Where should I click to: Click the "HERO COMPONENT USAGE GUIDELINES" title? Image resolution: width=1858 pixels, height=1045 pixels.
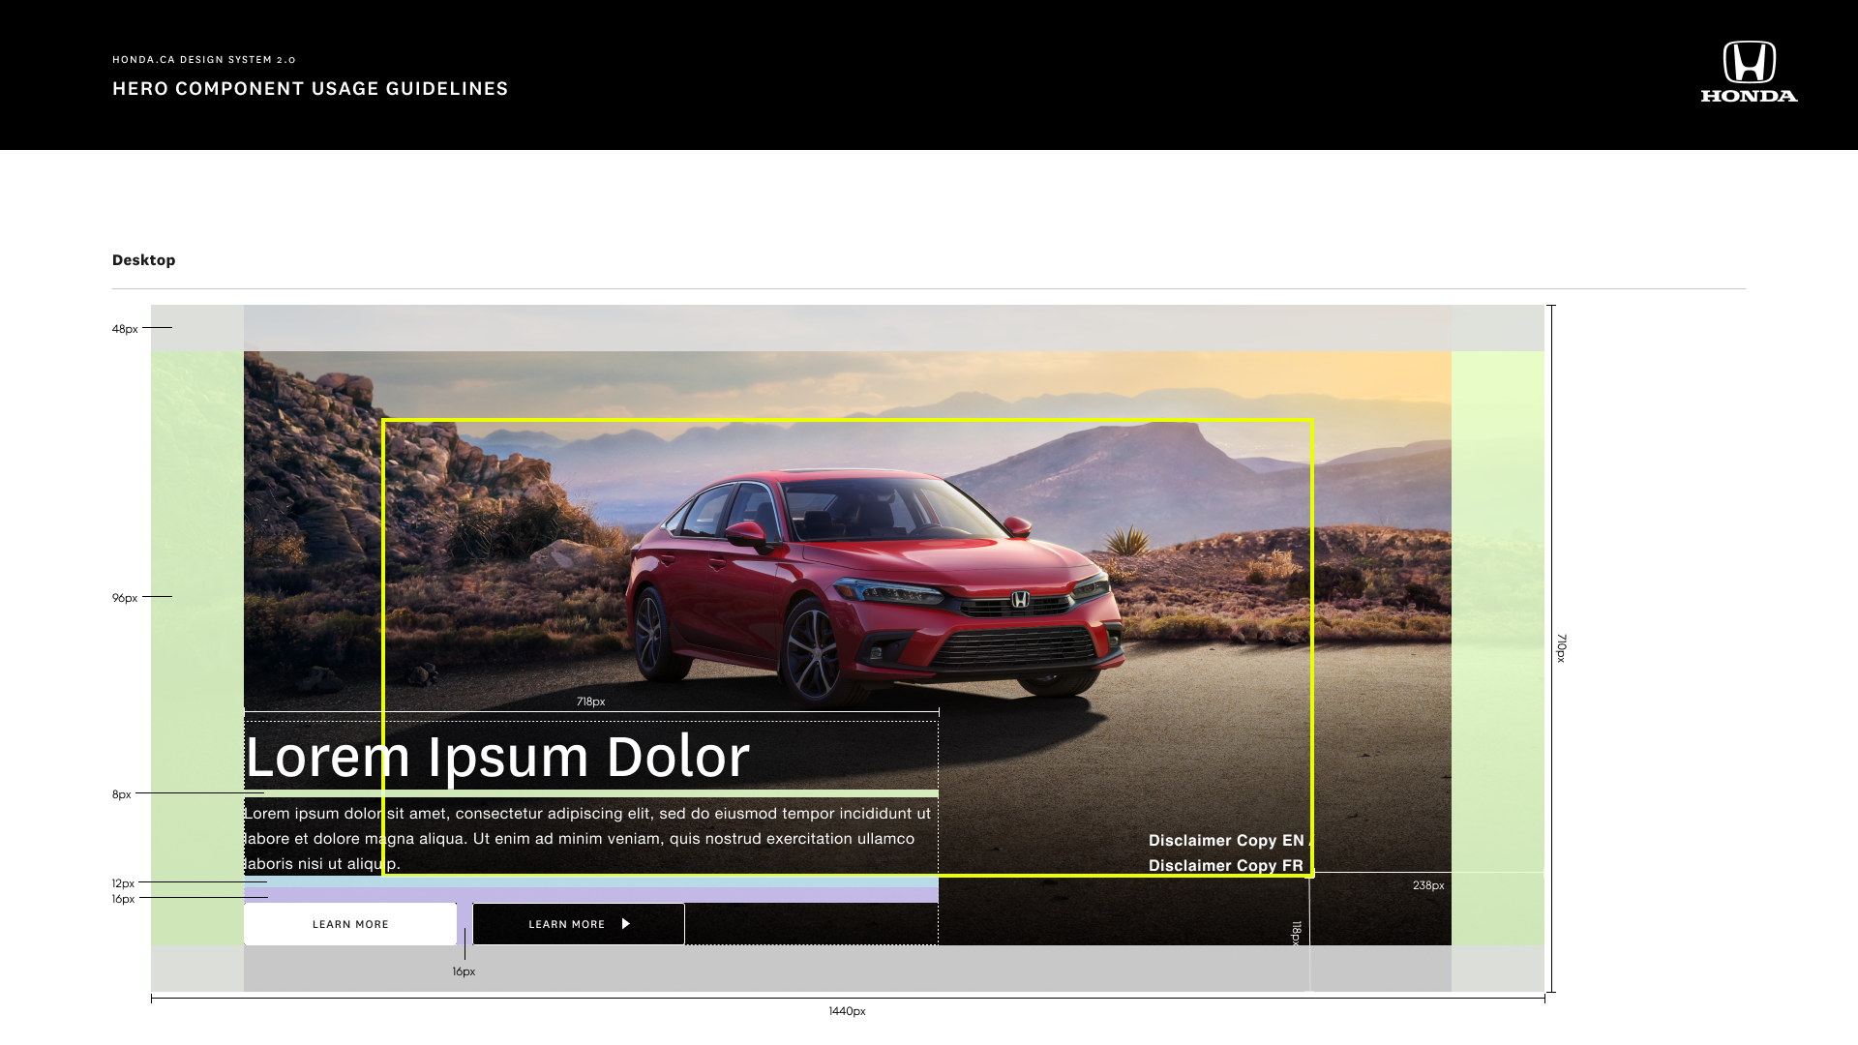(x=311, y=89)
